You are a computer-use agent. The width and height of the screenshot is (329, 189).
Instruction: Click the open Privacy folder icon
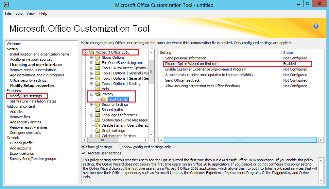97,94
